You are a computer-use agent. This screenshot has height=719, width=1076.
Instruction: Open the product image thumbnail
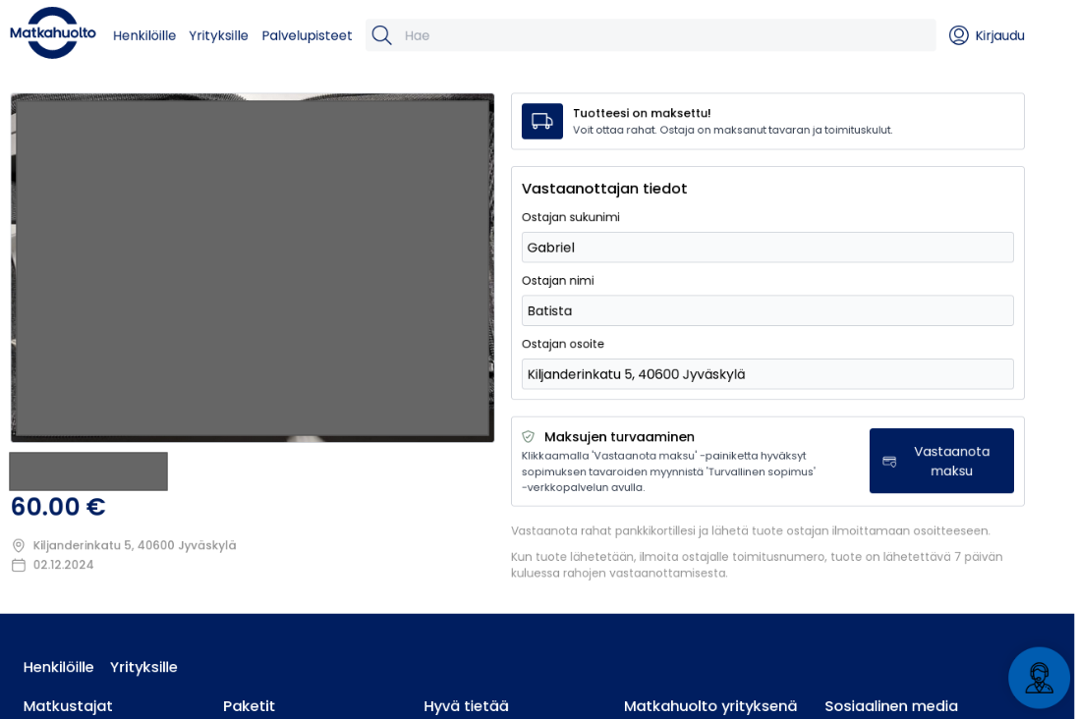click(x=88, y=471)
